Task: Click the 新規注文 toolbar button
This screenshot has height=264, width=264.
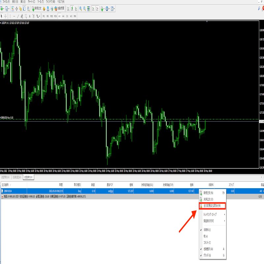Action: [x=37, y=9]
